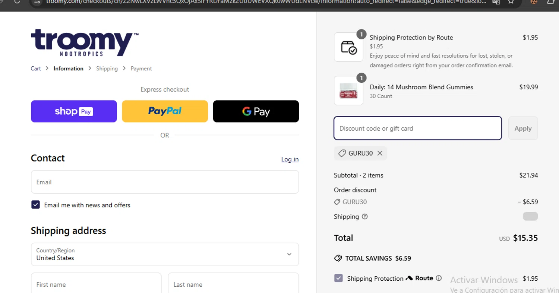Click the browser address bar URL

266,2
